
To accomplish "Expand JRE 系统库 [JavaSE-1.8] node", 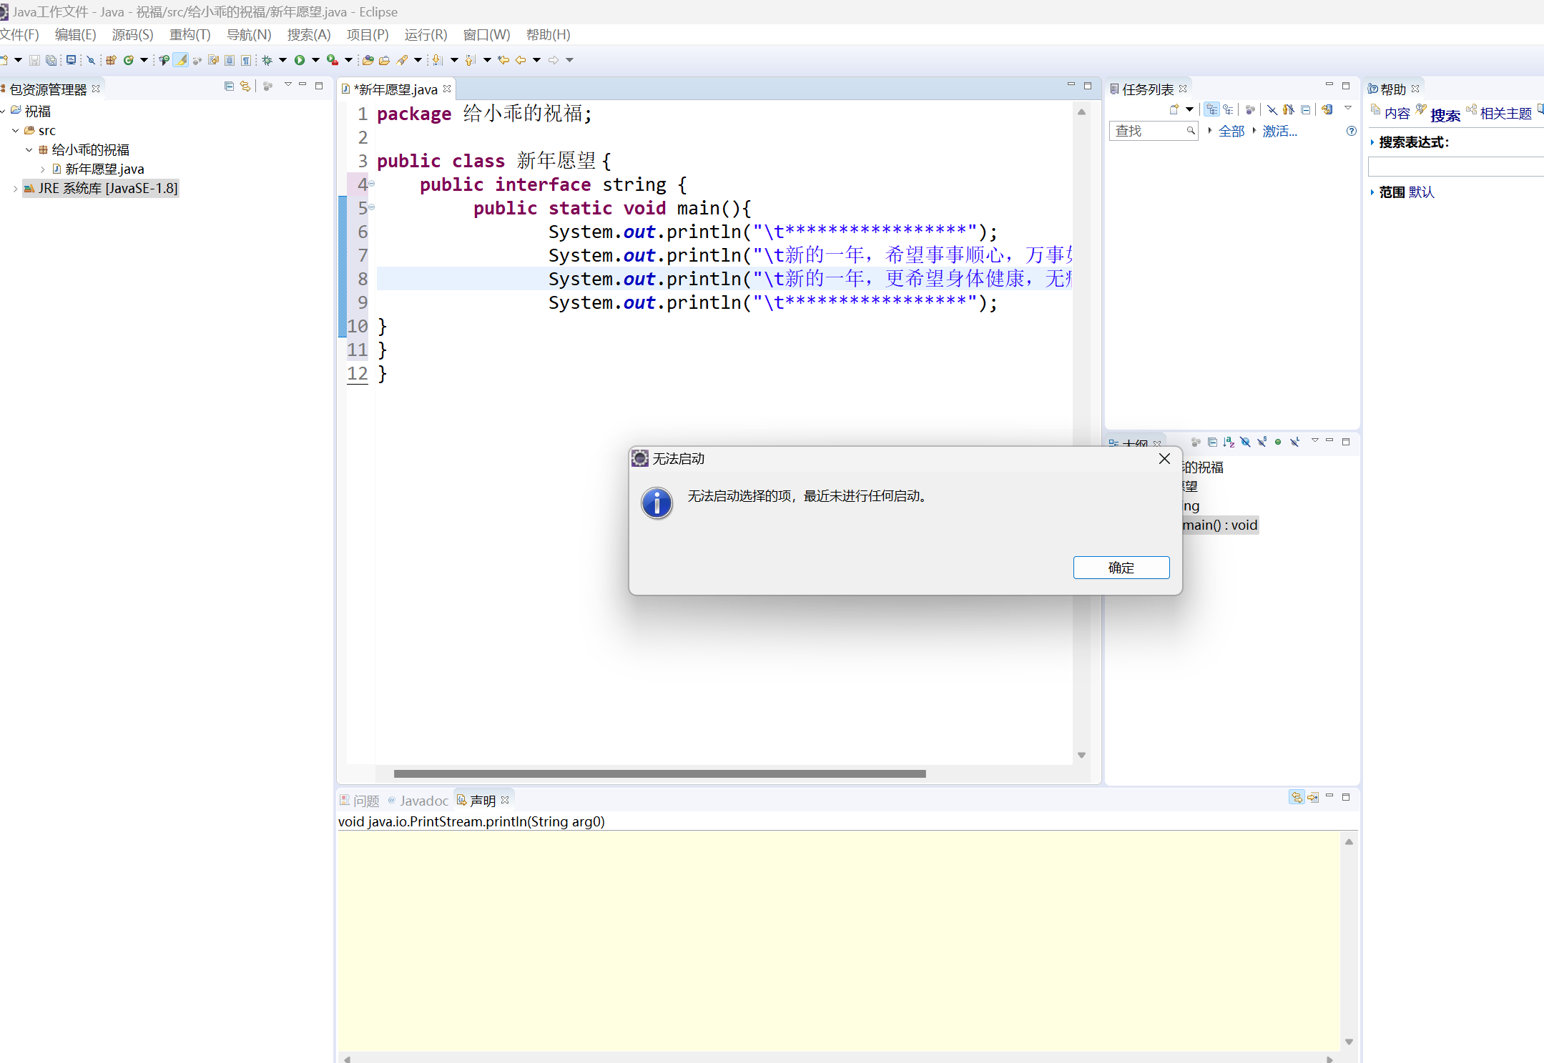I will point(16,188).
